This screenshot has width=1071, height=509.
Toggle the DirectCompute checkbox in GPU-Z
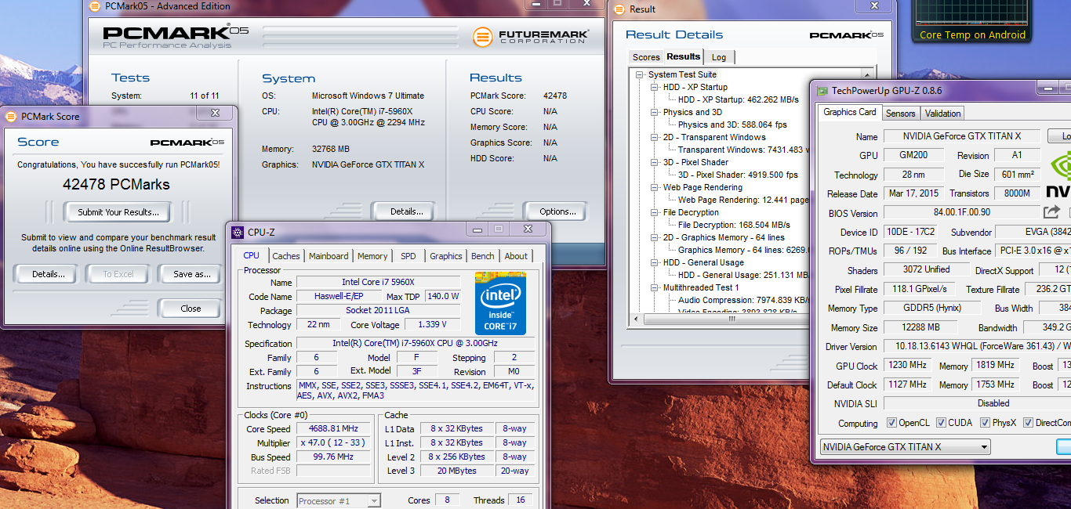[x=1028, y=423]
